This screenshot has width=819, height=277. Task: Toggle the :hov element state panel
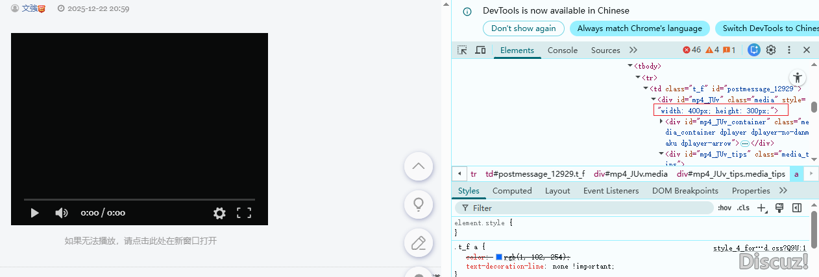(x=724, y=208)
